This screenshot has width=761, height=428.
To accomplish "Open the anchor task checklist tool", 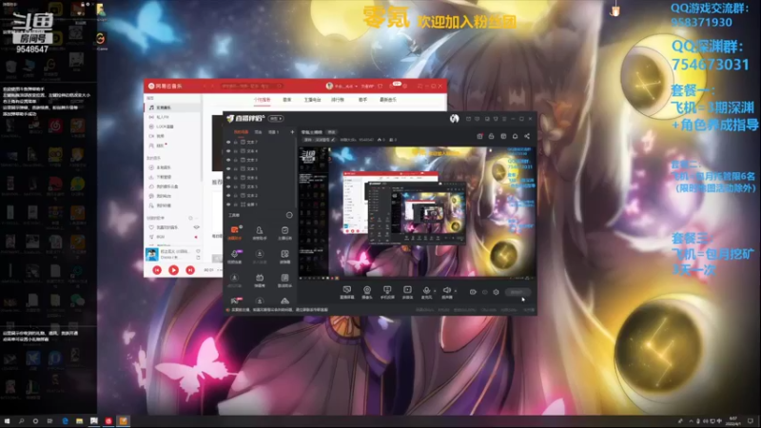I will pos(284,233).
